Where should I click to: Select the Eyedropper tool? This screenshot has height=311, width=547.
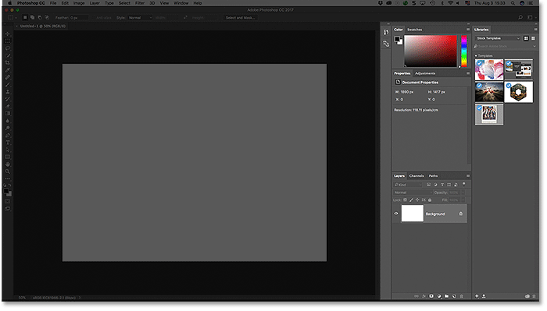click(x=8, y=70)
